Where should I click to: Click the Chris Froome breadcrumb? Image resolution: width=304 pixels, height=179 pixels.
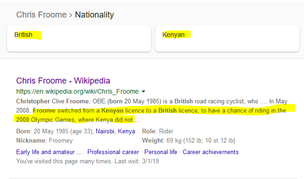41,15
